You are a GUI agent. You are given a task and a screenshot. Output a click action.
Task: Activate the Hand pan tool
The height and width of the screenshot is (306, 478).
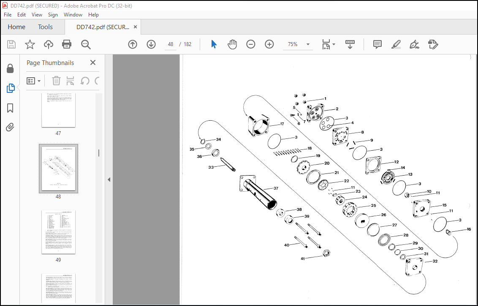click(232, 44)
